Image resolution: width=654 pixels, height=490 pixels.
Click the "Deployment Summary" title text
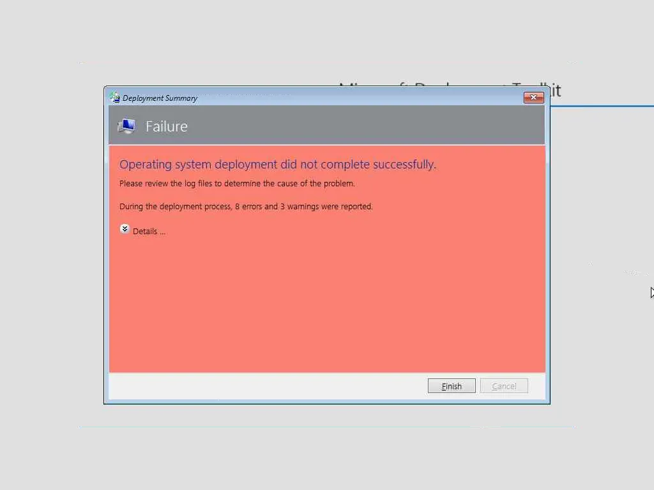click(160, 98)
